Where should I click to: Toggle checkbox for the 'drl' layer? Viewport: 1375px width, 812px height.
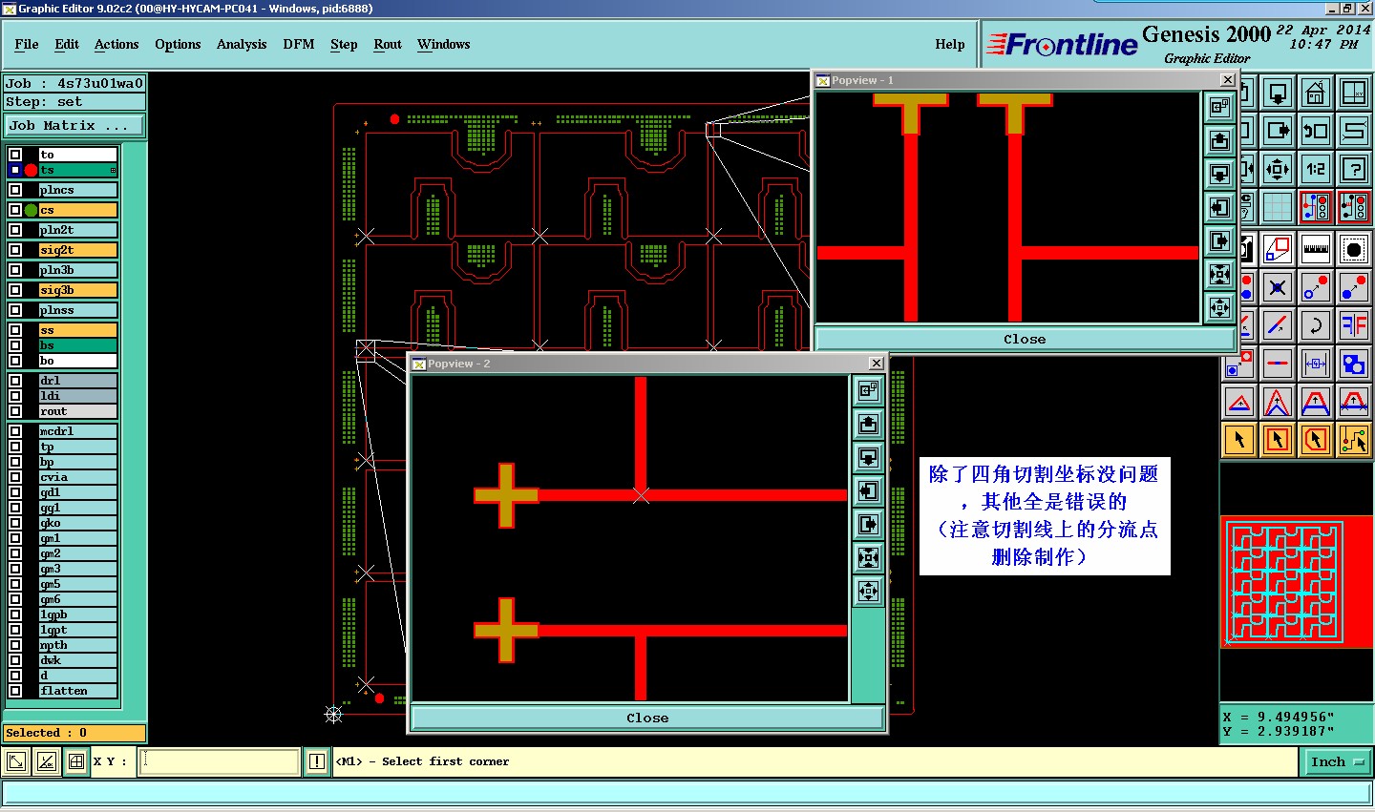(15, 381)
